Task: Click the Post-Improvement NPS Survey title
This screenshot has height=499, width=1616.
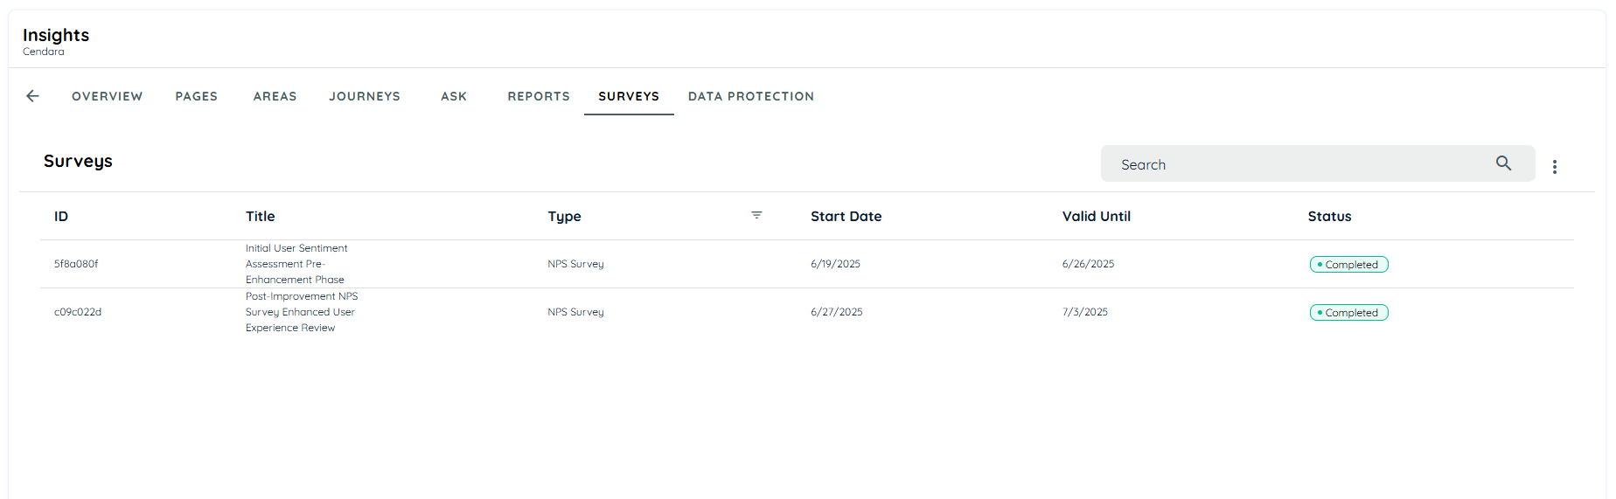Action: (302, 312)
